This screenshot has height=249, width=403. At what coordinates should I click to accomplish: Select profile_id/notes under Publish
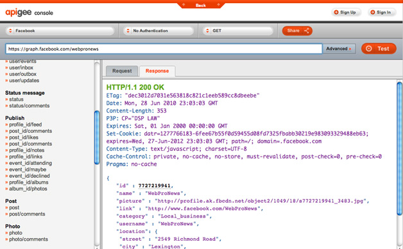coord(27,150)
